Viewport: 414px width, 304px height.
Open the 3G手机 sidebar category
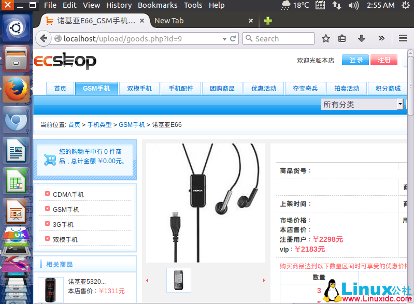(63, 225)
